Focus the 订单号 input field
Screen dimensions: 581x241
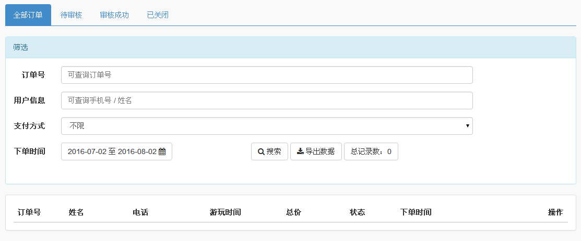coord(267,75)
